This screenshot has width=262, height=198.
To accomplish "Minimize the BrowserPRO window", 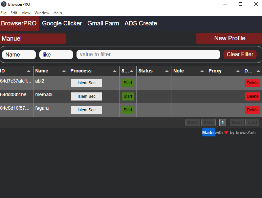I will (225, 4).
